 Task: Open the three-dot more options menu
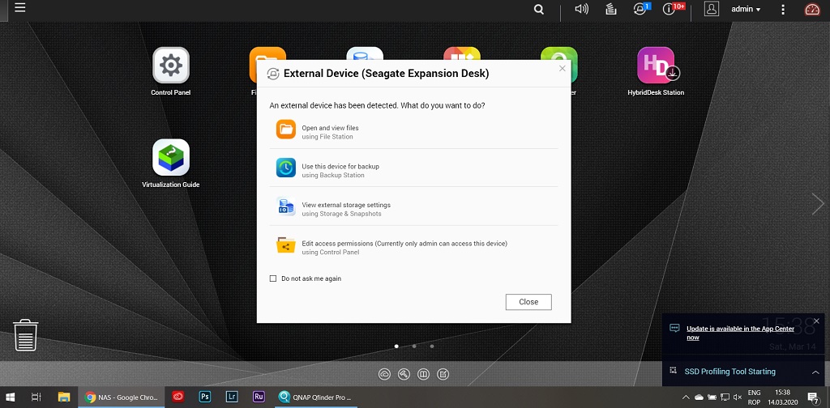(783, 10)
